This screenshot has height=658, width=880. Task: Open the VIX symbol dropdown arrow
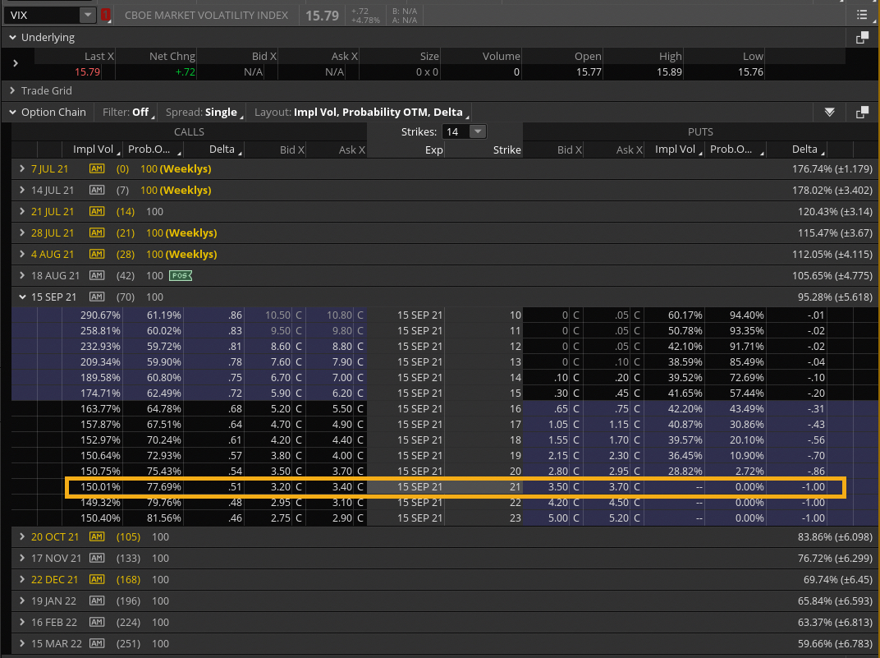(87, 15)
